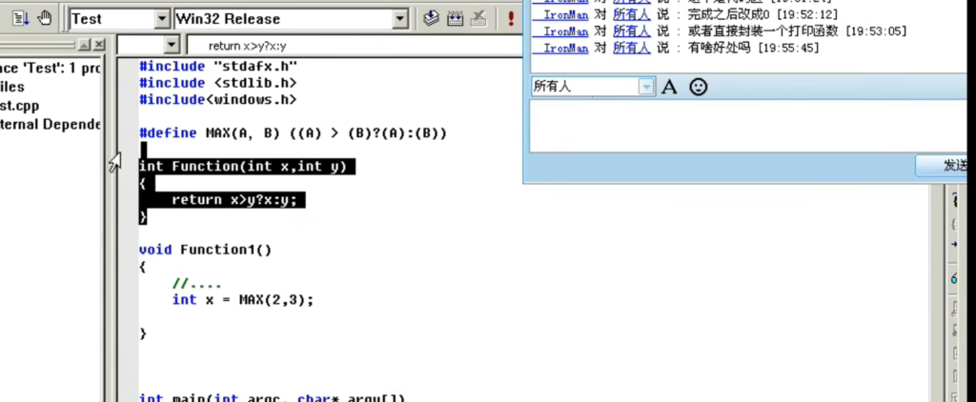976x402 pixels.
Task: Open the smiley emoji picker
Action: pyautogui.click(x=699, y=87)
